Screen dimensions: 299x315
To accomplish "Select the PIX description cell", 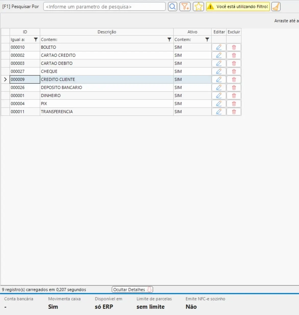I will [107, 104].
